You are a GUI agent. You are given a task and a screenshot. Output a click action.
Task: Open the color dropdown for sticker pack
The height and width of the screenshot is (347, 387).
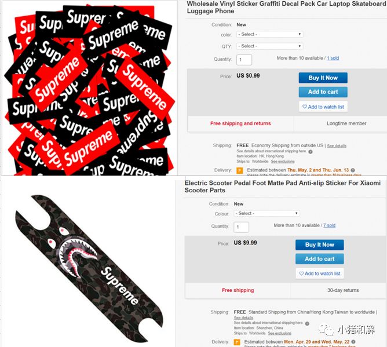tap(270, 34)
